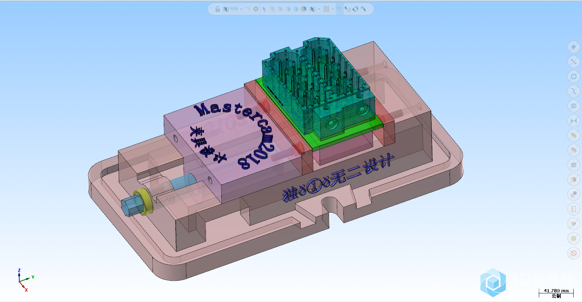Click the color grid filter button

click(x=574, y=224)
